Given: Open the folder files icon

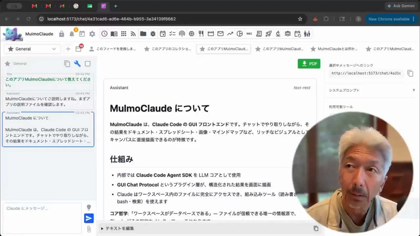Looking at the screenshot, I should click(x=143, y=33).
